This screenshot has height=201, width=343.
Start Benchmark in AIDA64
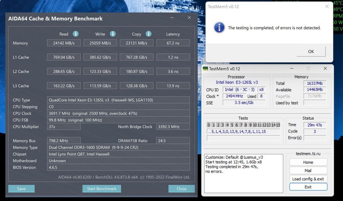pos(101,188)
